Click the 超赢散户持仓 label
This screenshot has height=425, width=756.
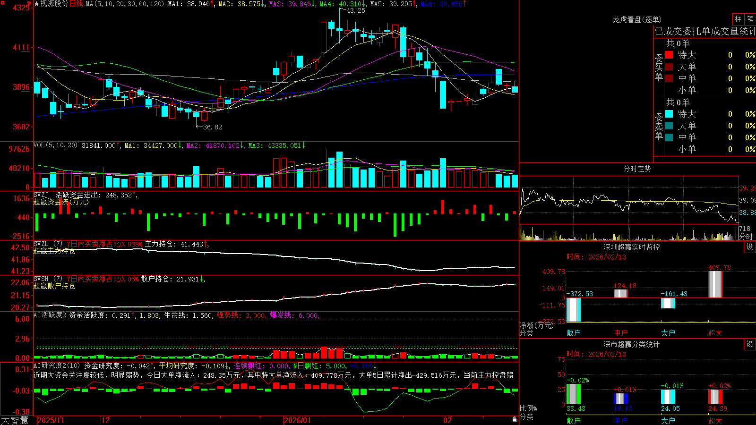click(x=54, y=286)
